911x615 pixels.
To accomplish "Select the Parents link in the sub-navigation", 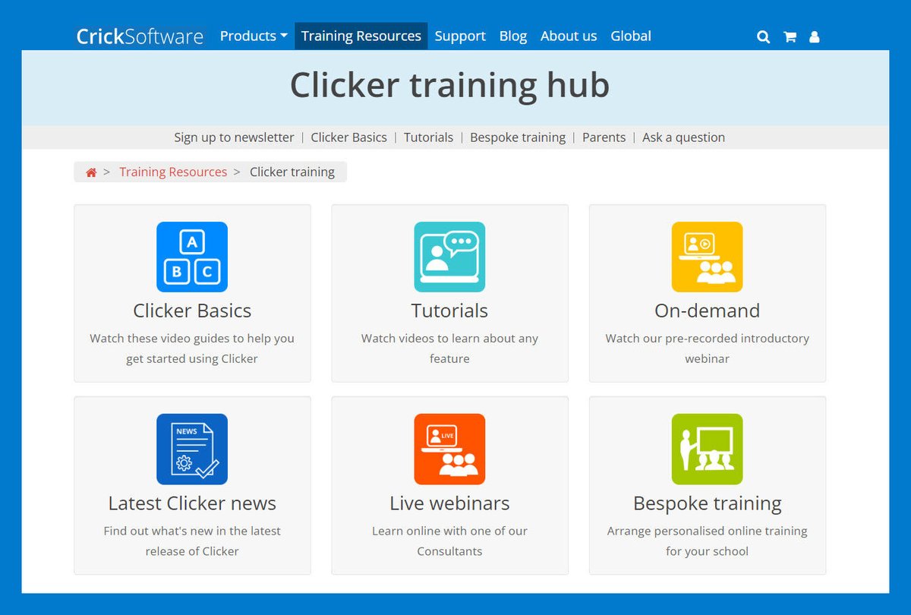I will (x=604, y=137).
